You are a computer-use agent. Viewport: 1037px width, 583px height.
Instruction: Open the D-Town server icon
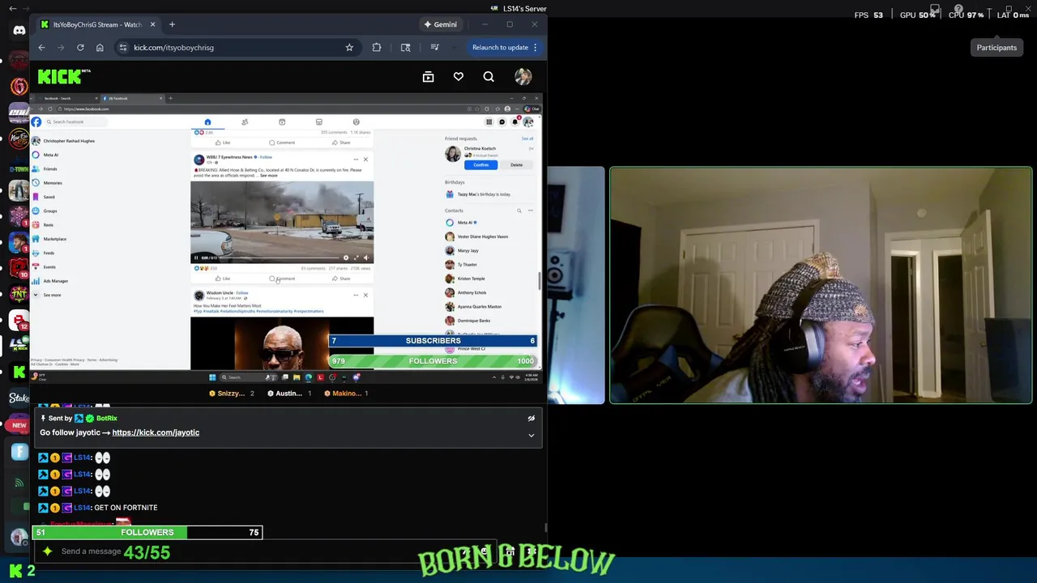tap(19, 169)
